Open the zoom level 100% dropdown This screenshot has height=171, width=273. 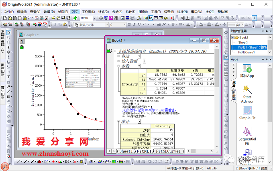pos(94,18)
